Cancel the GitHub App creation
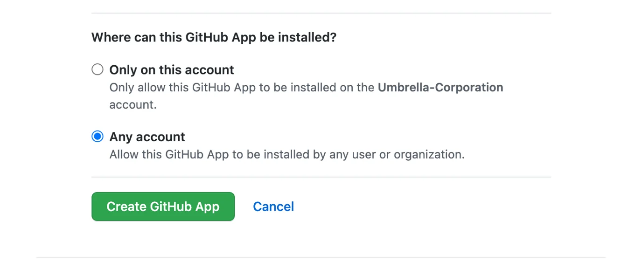This screenshot has width=642, height=268. pyautogui.click(x=273, y=206)
